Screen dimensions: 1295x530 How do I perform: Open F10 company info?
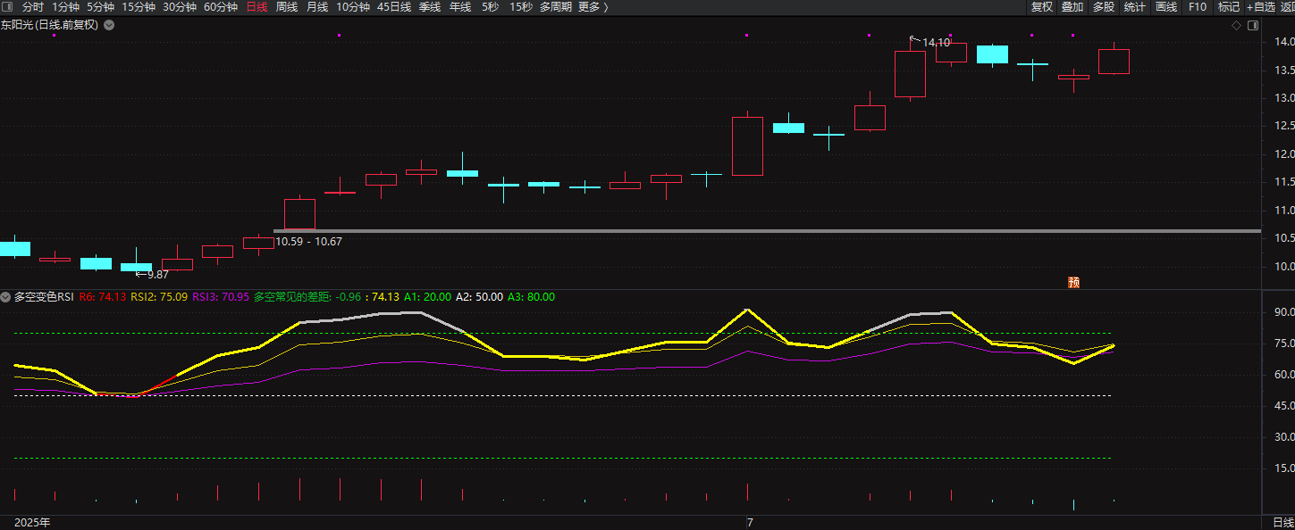pos(1198,7)
